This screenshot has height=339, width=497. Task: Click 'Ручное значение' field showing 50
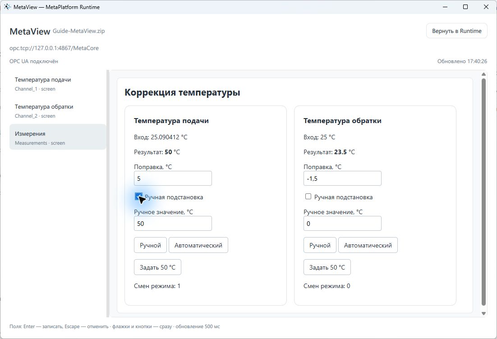tap(173, 223)
